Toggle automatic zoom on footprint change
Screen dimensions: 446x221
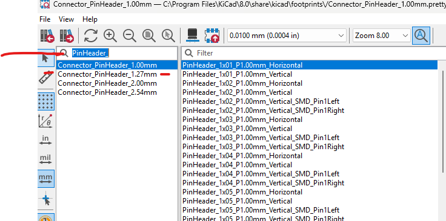tap(421, 36)
